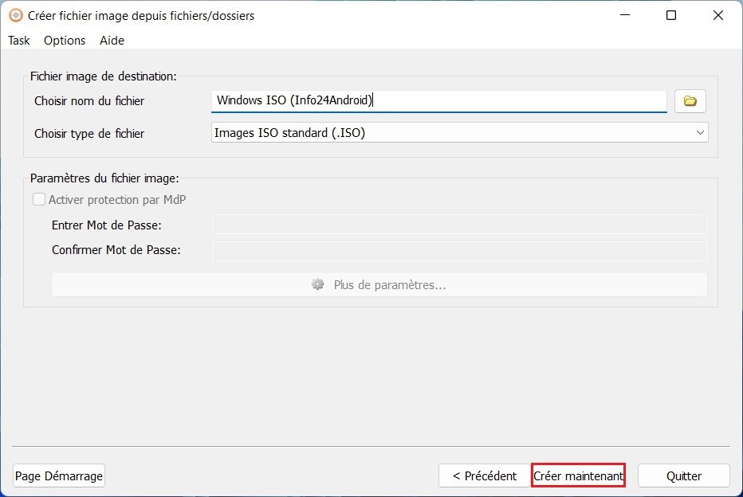The height and width of the screenshot is (497, 743).
Task: Click the folder browse icon beside filename field
Action: pos(690,100)
